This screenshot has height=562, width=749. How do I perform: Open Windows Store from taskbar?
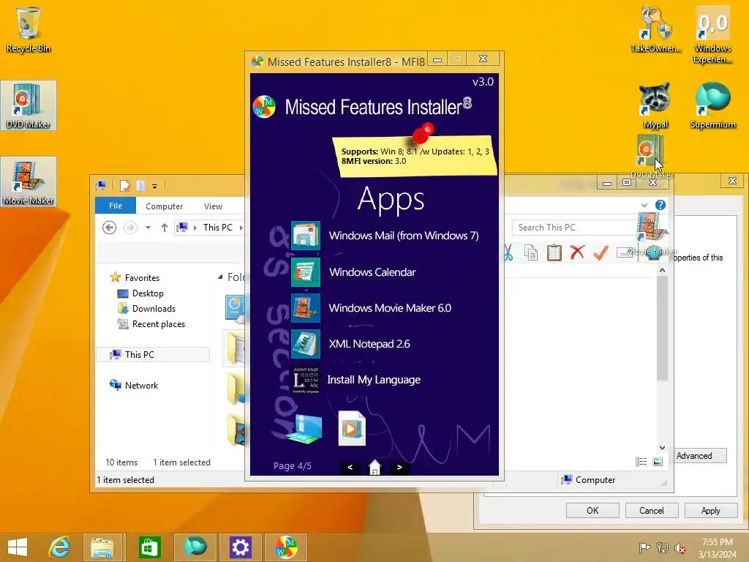[x=149, y=547]
